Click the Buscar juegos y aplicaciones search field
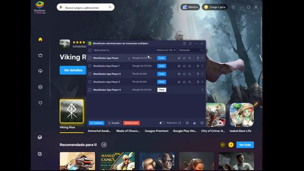This screenshot has height=171, width=304. 85,8
